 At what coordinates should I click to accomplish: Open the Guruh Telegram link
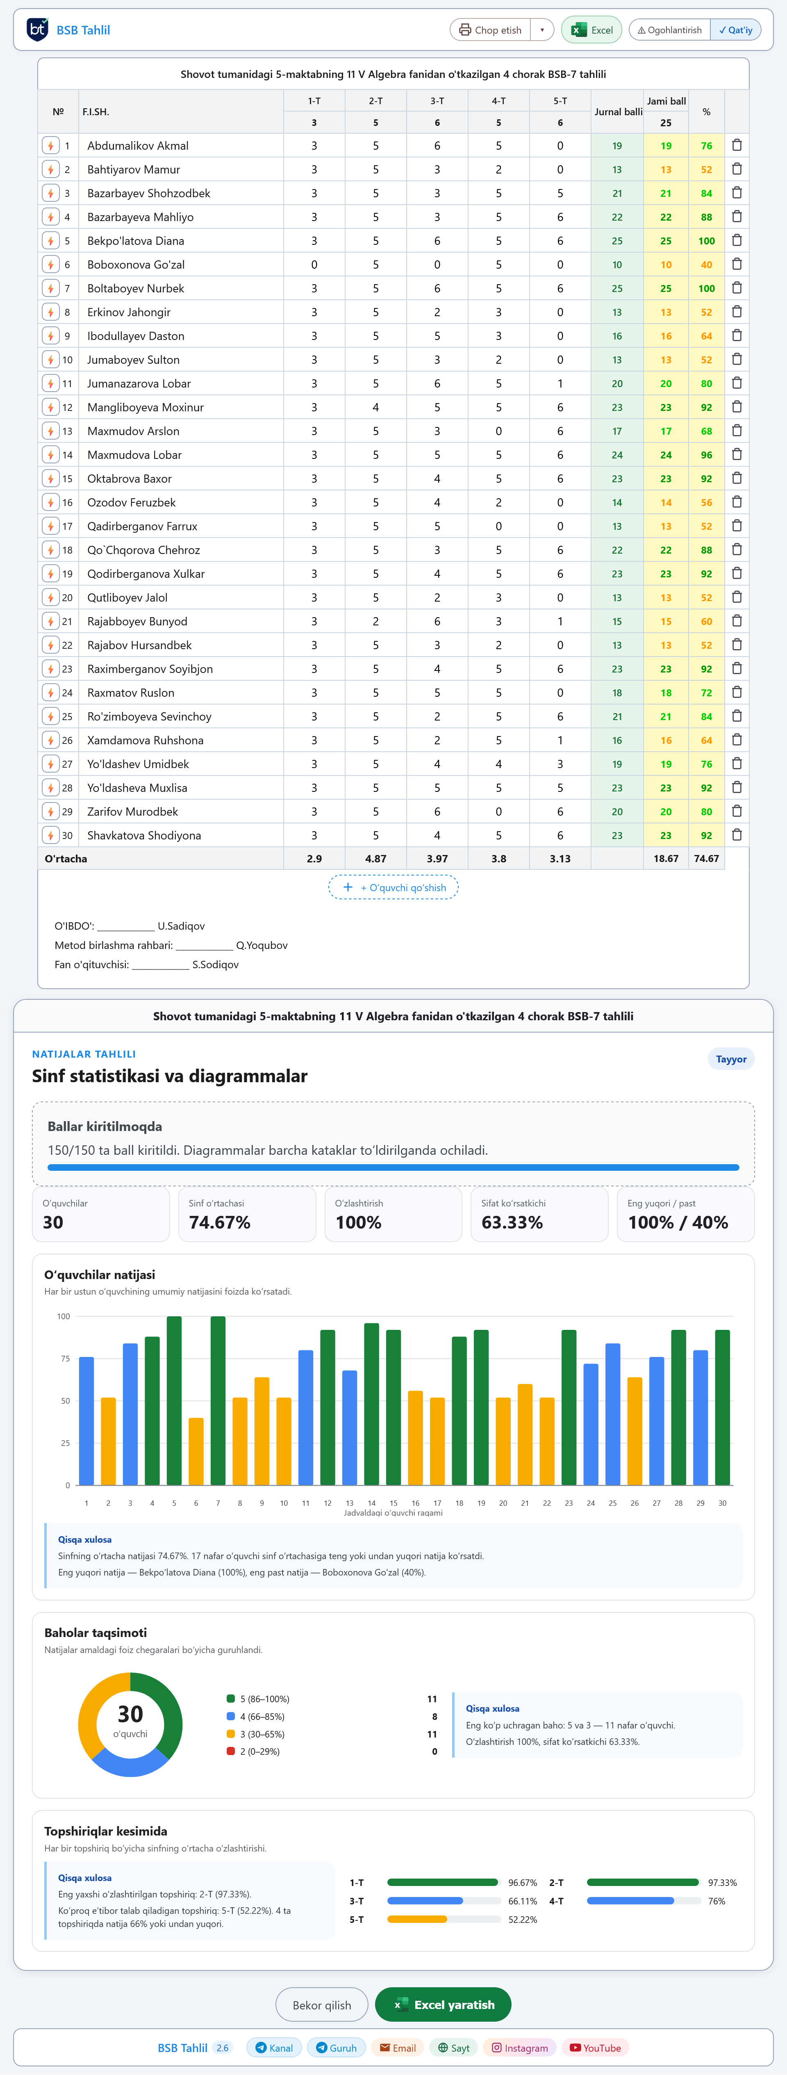(x=336, y=2048)
